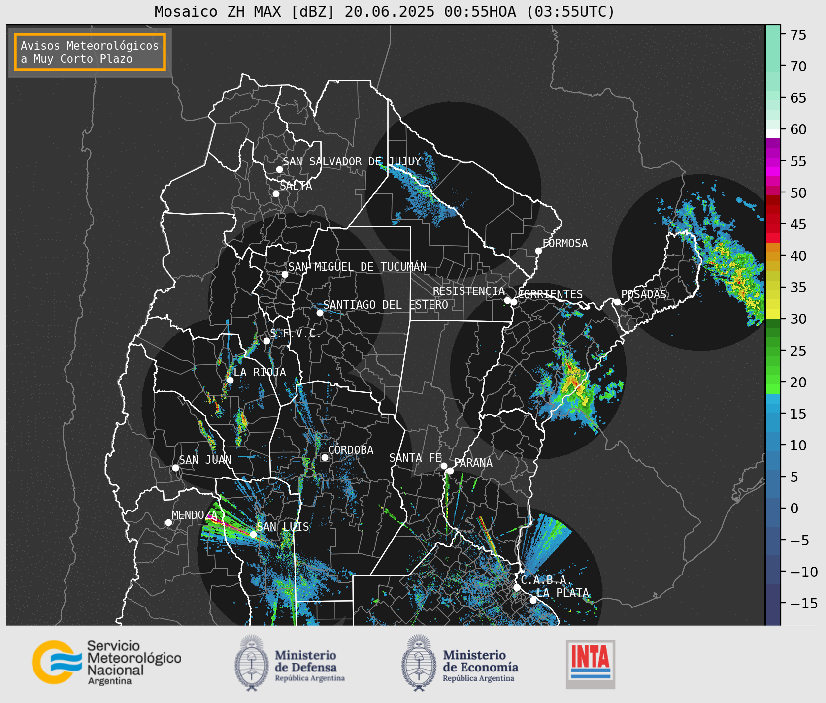Select the SAN JUAN city marker
The image size is (826, 703).
point(175,468)
